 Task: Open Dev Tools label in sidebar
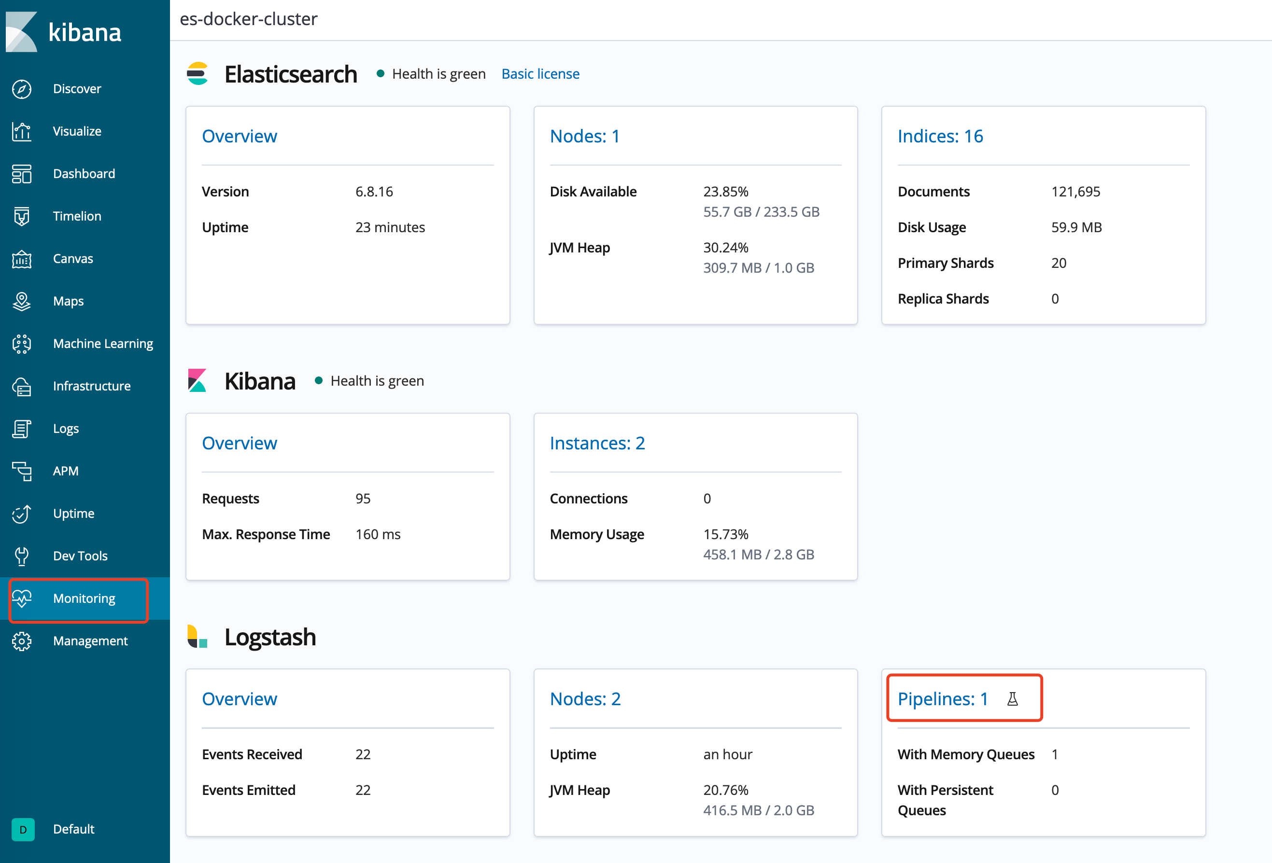(x=81, y=556)
